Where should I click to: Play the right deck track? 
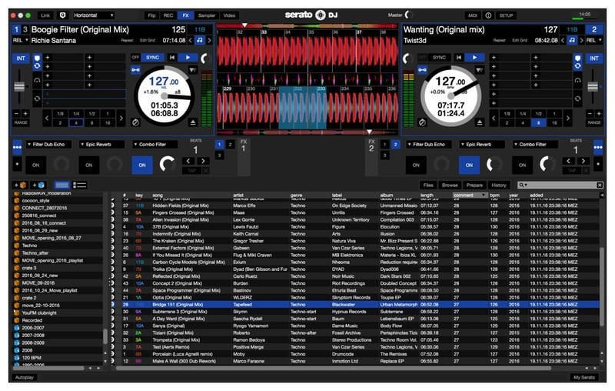(474, 57)
